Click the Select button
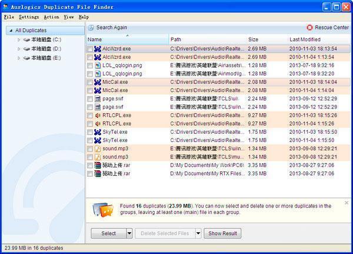The image size is (353, 254). [109, 233]
